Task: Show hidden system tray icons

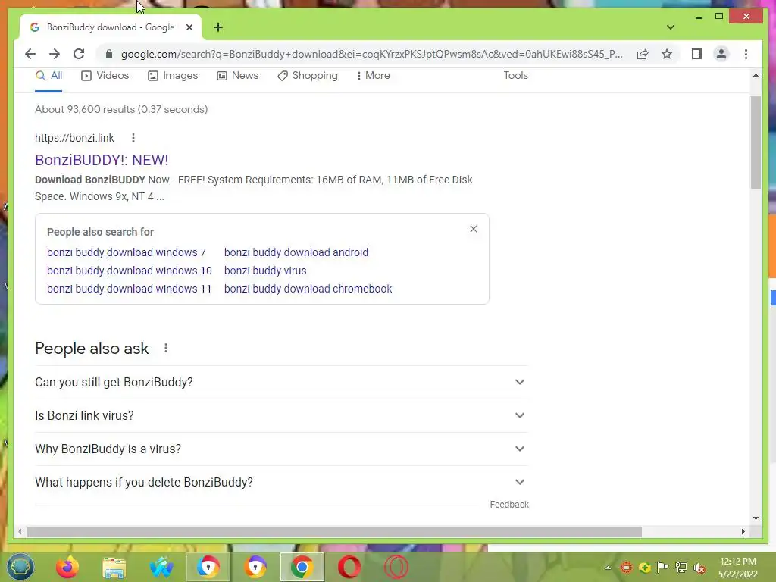Action: point(608,568)
